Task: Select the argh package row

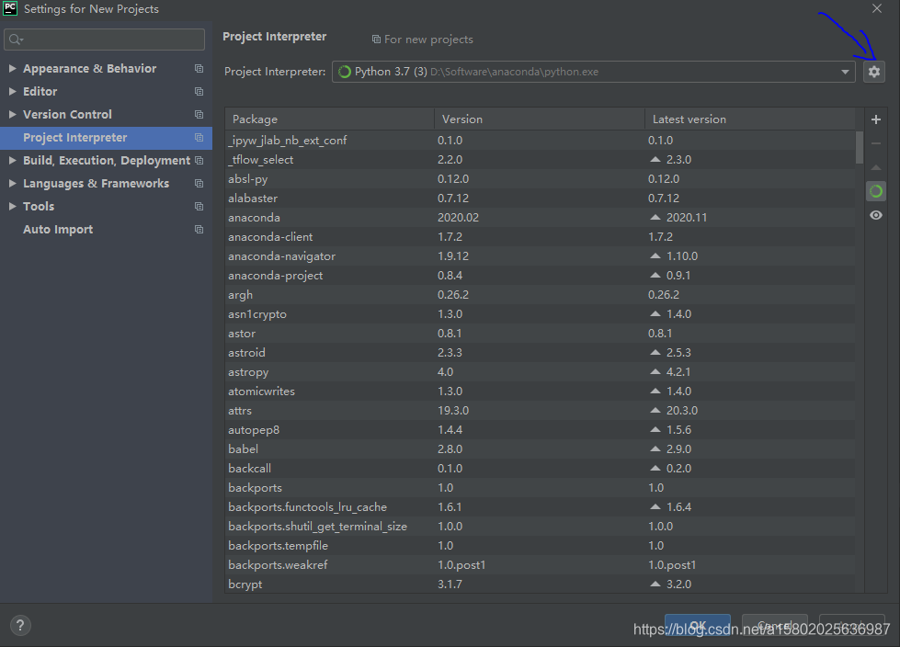Action: 541,294
